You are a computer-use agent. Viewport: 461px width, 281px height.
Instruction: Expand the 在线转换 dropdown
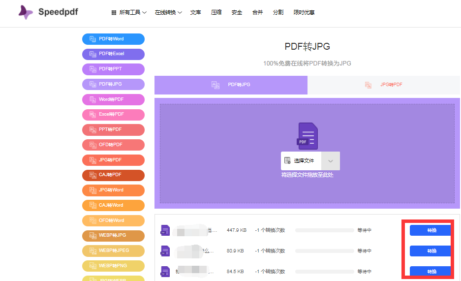tap(168, 12)
